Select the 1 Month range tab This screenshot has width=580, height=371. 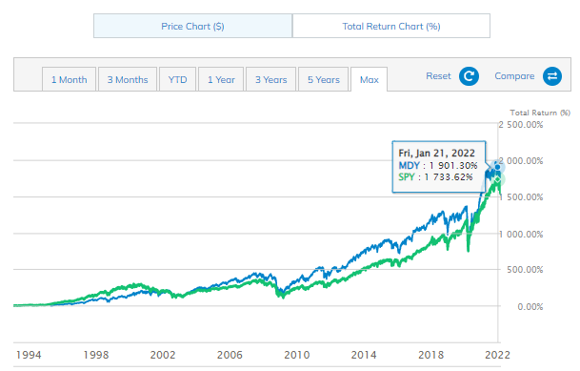[70, 79]
